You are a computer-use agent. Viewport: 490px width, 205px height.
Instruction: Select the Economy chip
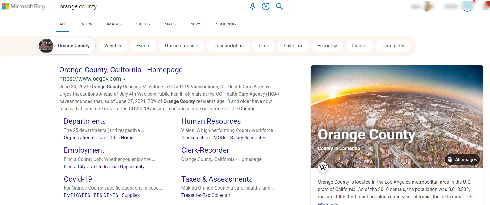[327, 46]
